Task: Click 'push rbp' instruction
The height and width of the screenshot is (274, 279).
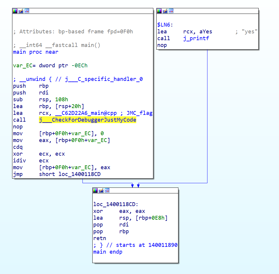Action: [31, 86]
